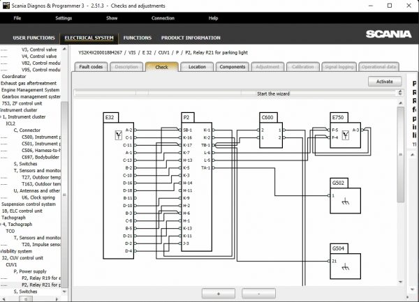Click the Scania Diagnos app icon in the title bar
This screenshot has width=419, height=302.
(6, 5)
